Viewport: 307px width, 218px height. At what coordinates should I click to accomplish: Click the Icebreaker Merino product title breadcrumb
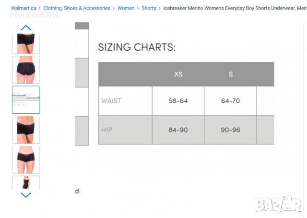(234, 8)
